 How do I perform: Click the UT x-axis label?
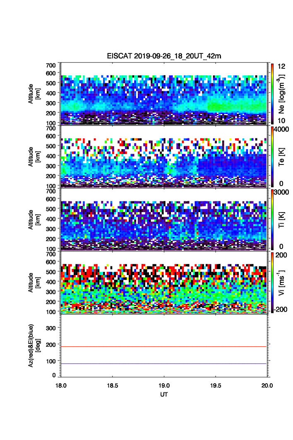point(164,394)
